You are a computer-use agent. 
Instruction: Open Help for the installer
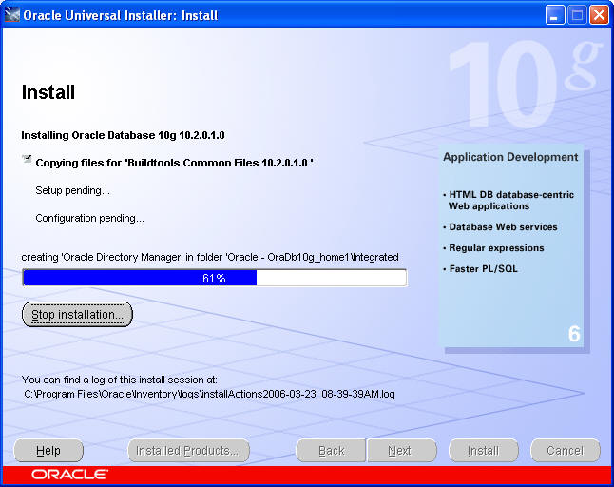coord(48,451)
